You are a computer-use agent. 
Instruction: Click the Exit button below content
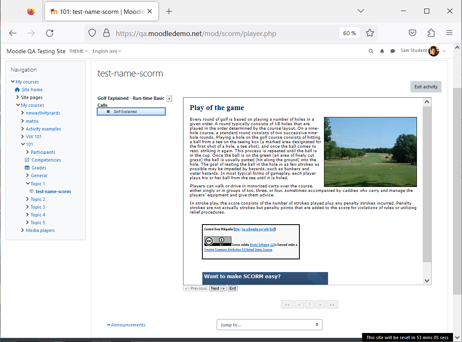tap(233, 288)
